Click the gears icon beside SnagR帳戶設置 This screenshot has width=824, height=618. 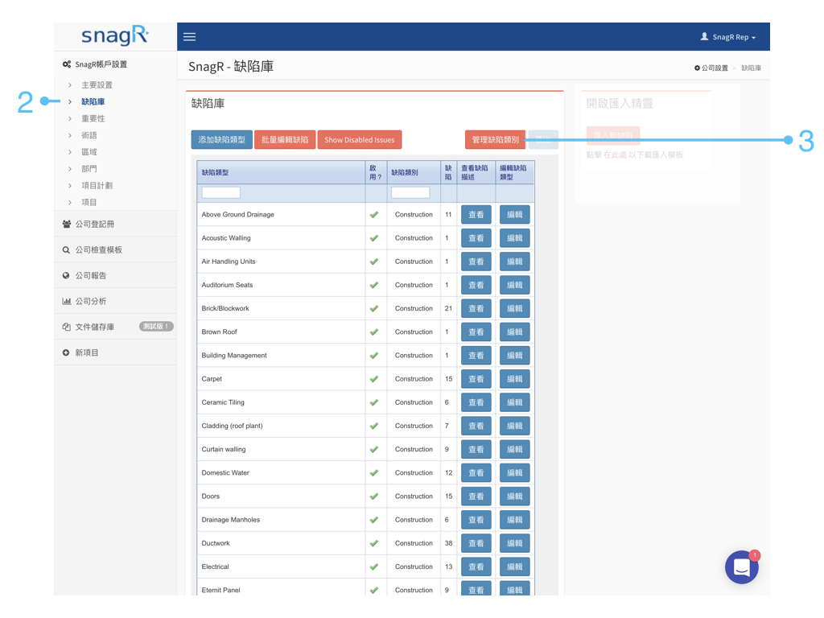pos(67,64)
